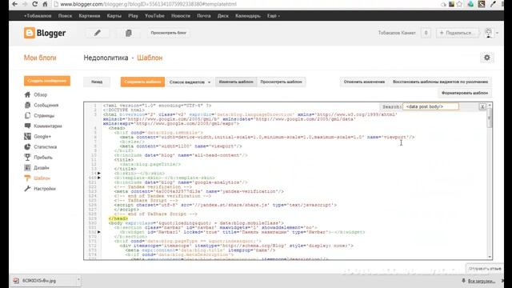This screenshot has height=288, width=512.
Task: Open Шаблон in the sidebar
Action: [42, 178]
